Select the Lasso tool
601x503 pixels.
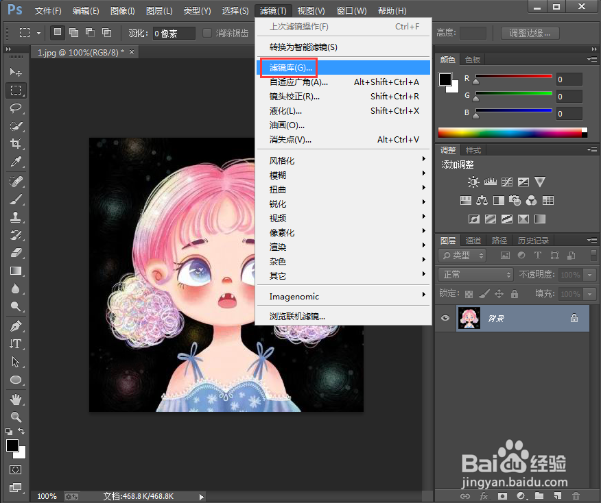(x=16, y=108)
